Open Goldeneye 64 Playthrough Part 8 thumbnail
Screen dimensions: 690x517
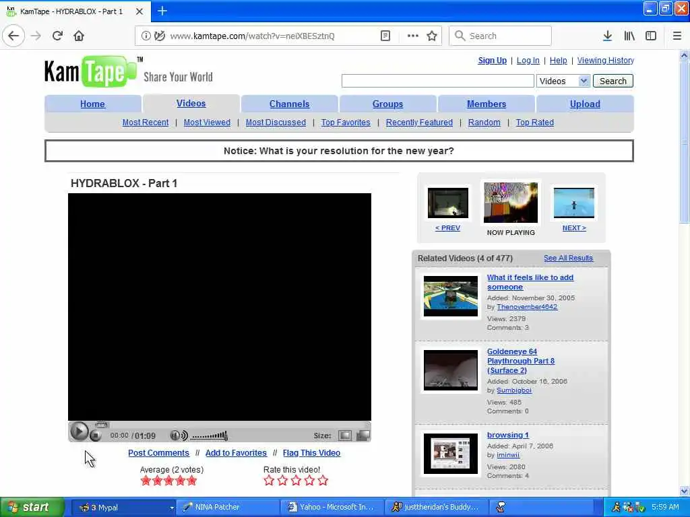450,370
